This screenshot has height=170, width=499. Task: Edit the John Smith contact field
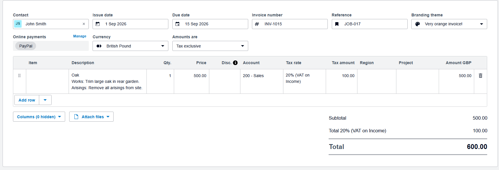(51, 24)
